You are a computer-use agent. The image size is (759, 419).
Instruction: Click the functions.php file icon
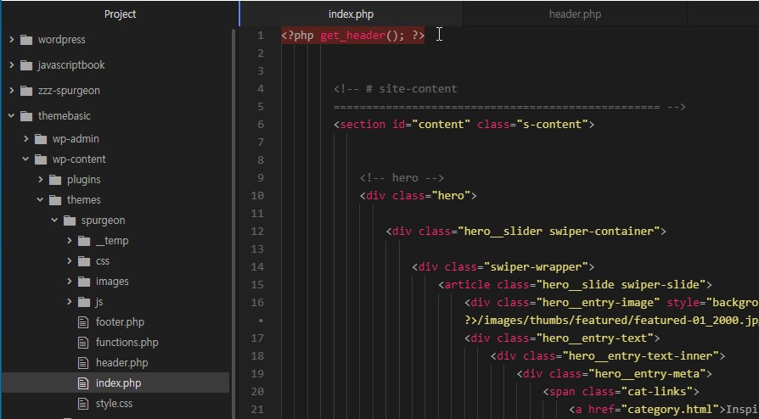pyautogui.click(x=83, y=342)
